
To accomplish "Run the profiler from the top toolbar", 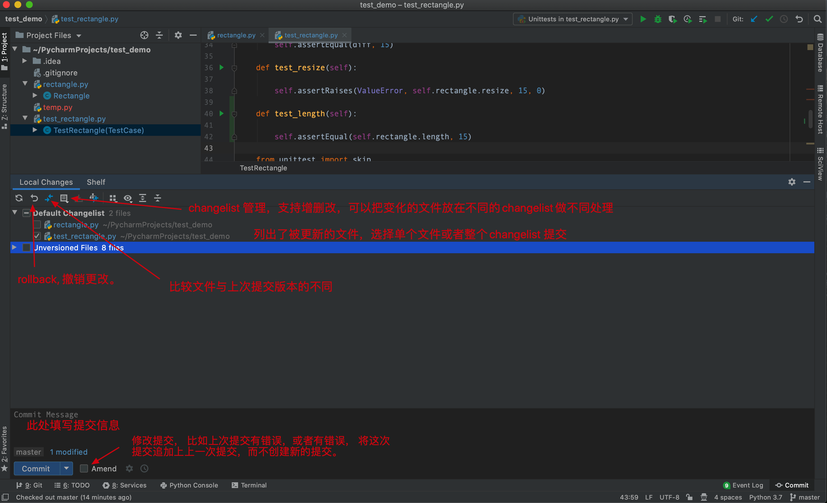I will click(687, 19).
